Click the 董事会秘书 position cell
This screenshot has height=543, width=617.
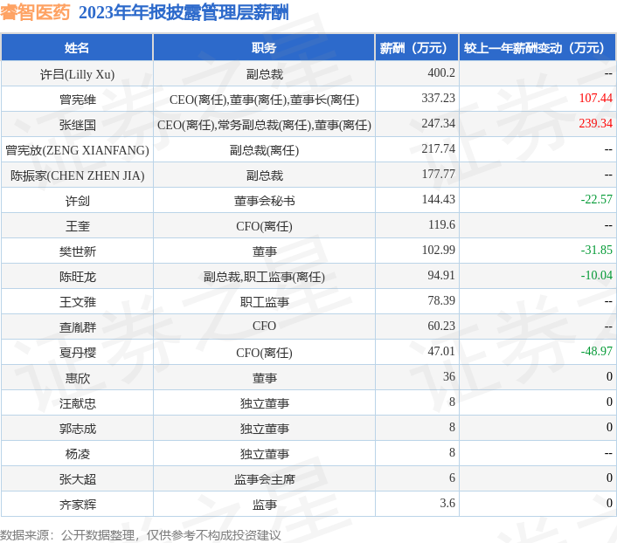coord(264,201)
